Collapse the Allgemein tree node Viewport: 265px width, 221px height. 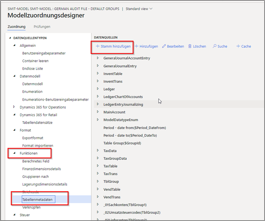pyautogui.click(x=15, y=45)
